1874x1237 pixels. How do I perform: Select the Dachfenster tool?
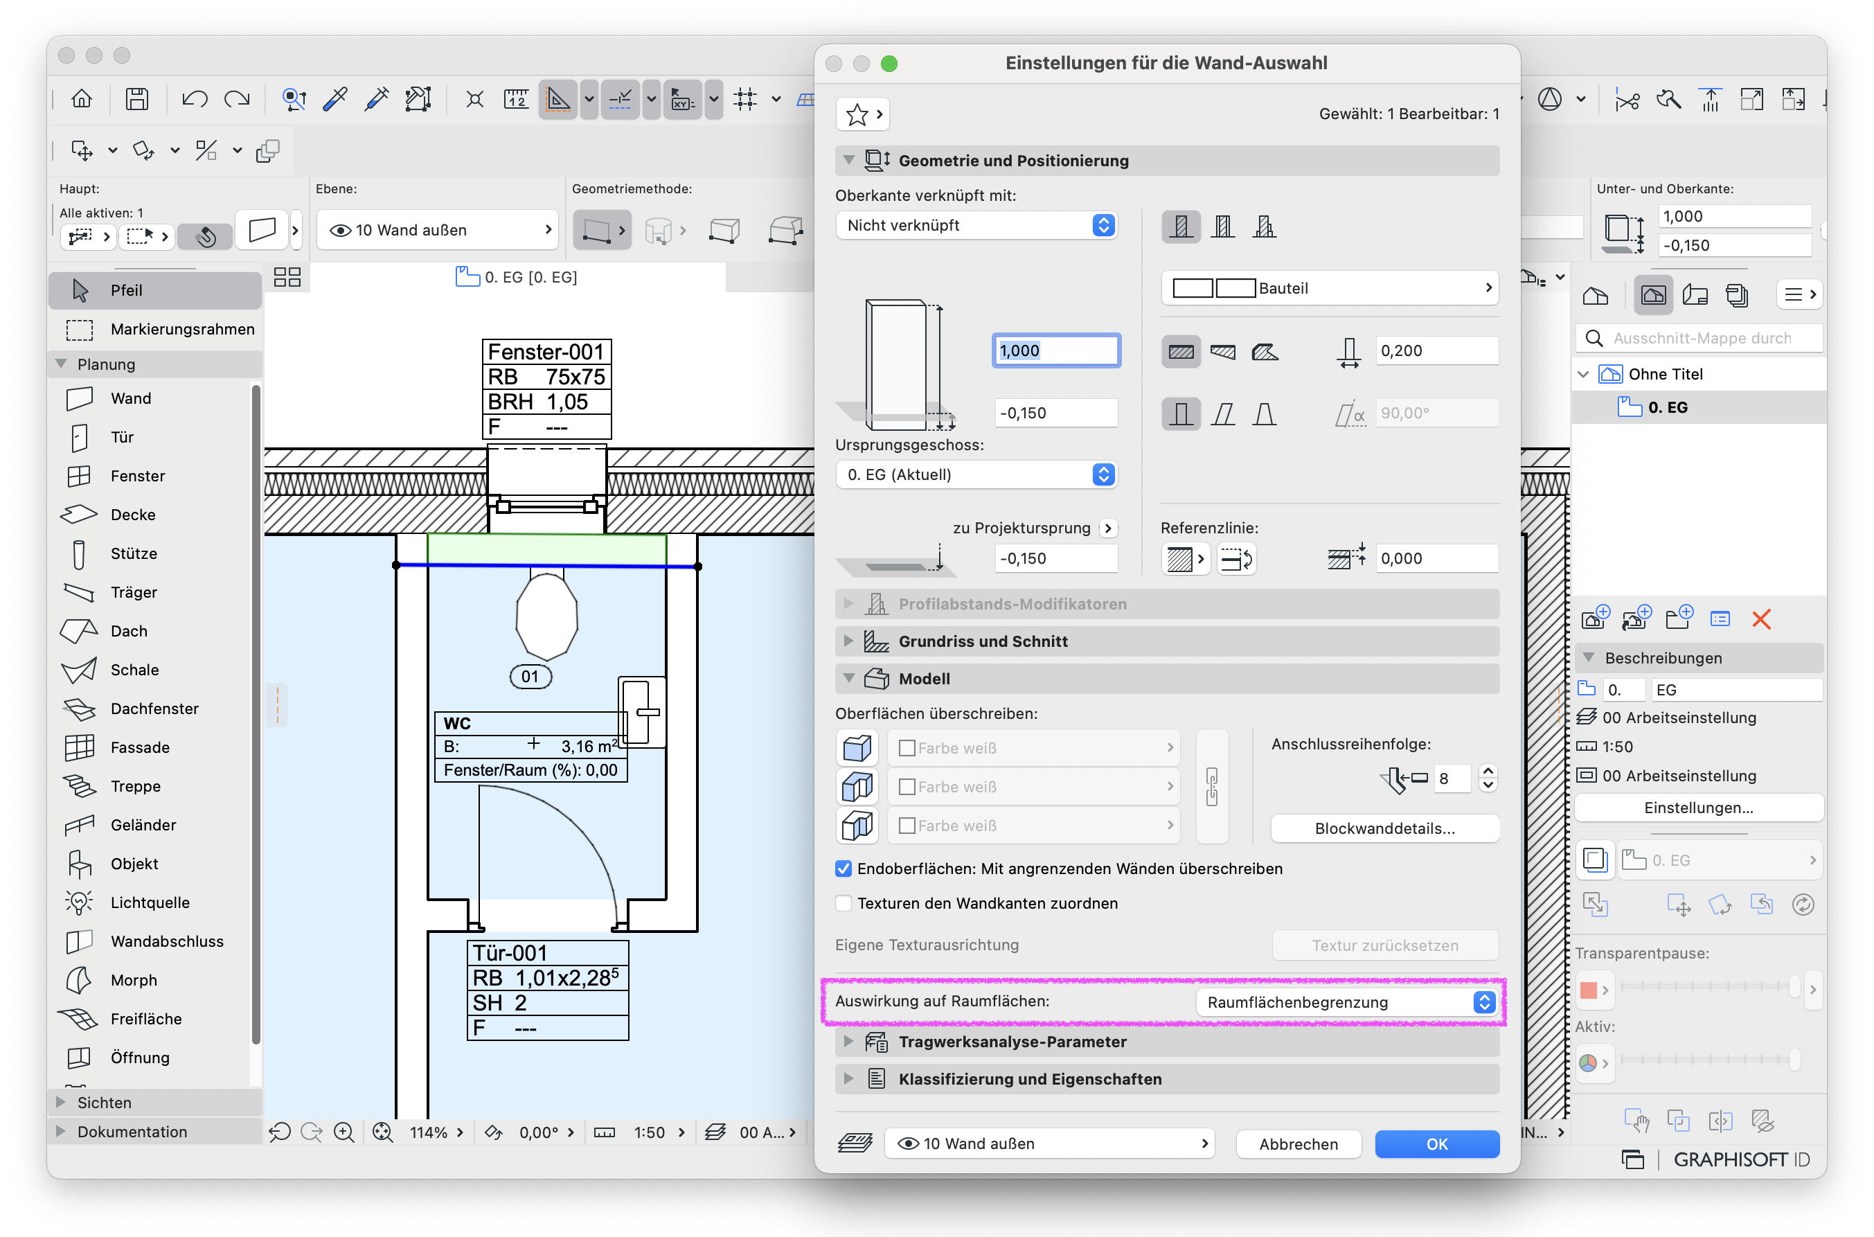coord(154,709)
